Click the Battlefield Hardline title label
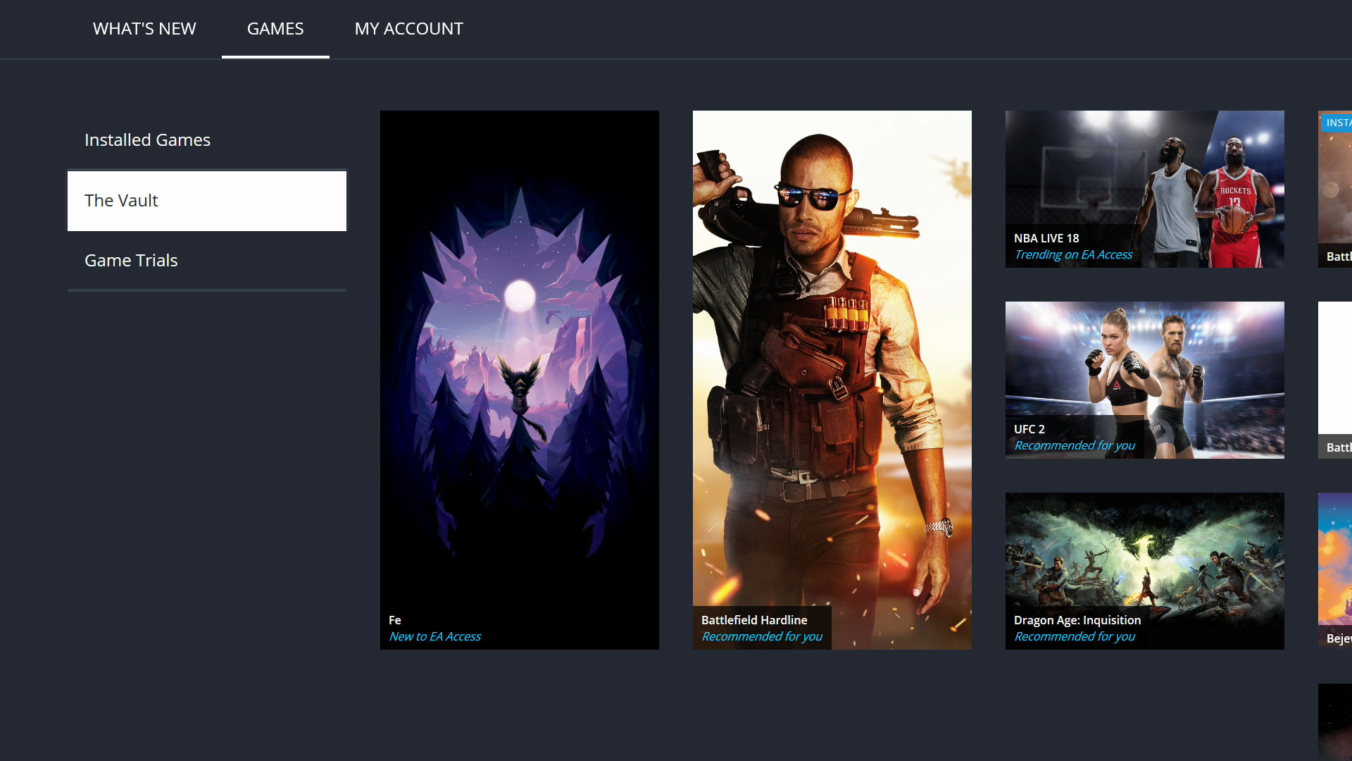 (754, 620)
